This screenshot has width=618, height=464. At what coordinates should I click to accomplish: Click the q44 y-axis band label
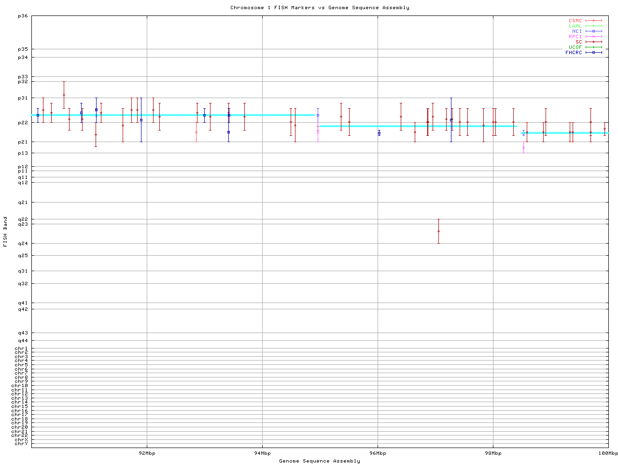click(x=23, y=341)
